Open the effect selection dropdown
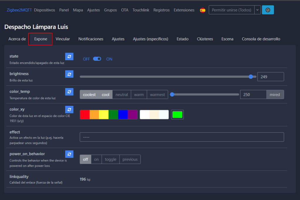This screenshot has width=300, height=200. tap(182, 137)
